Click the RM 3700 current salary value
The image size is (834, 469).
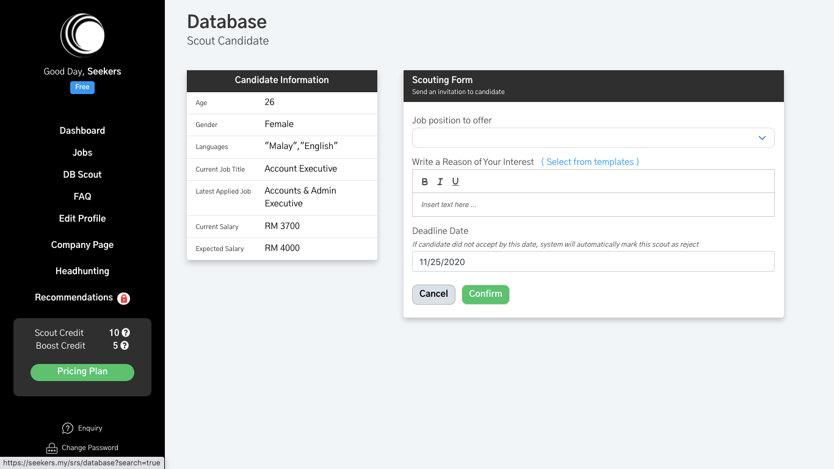tap(282, 226)
